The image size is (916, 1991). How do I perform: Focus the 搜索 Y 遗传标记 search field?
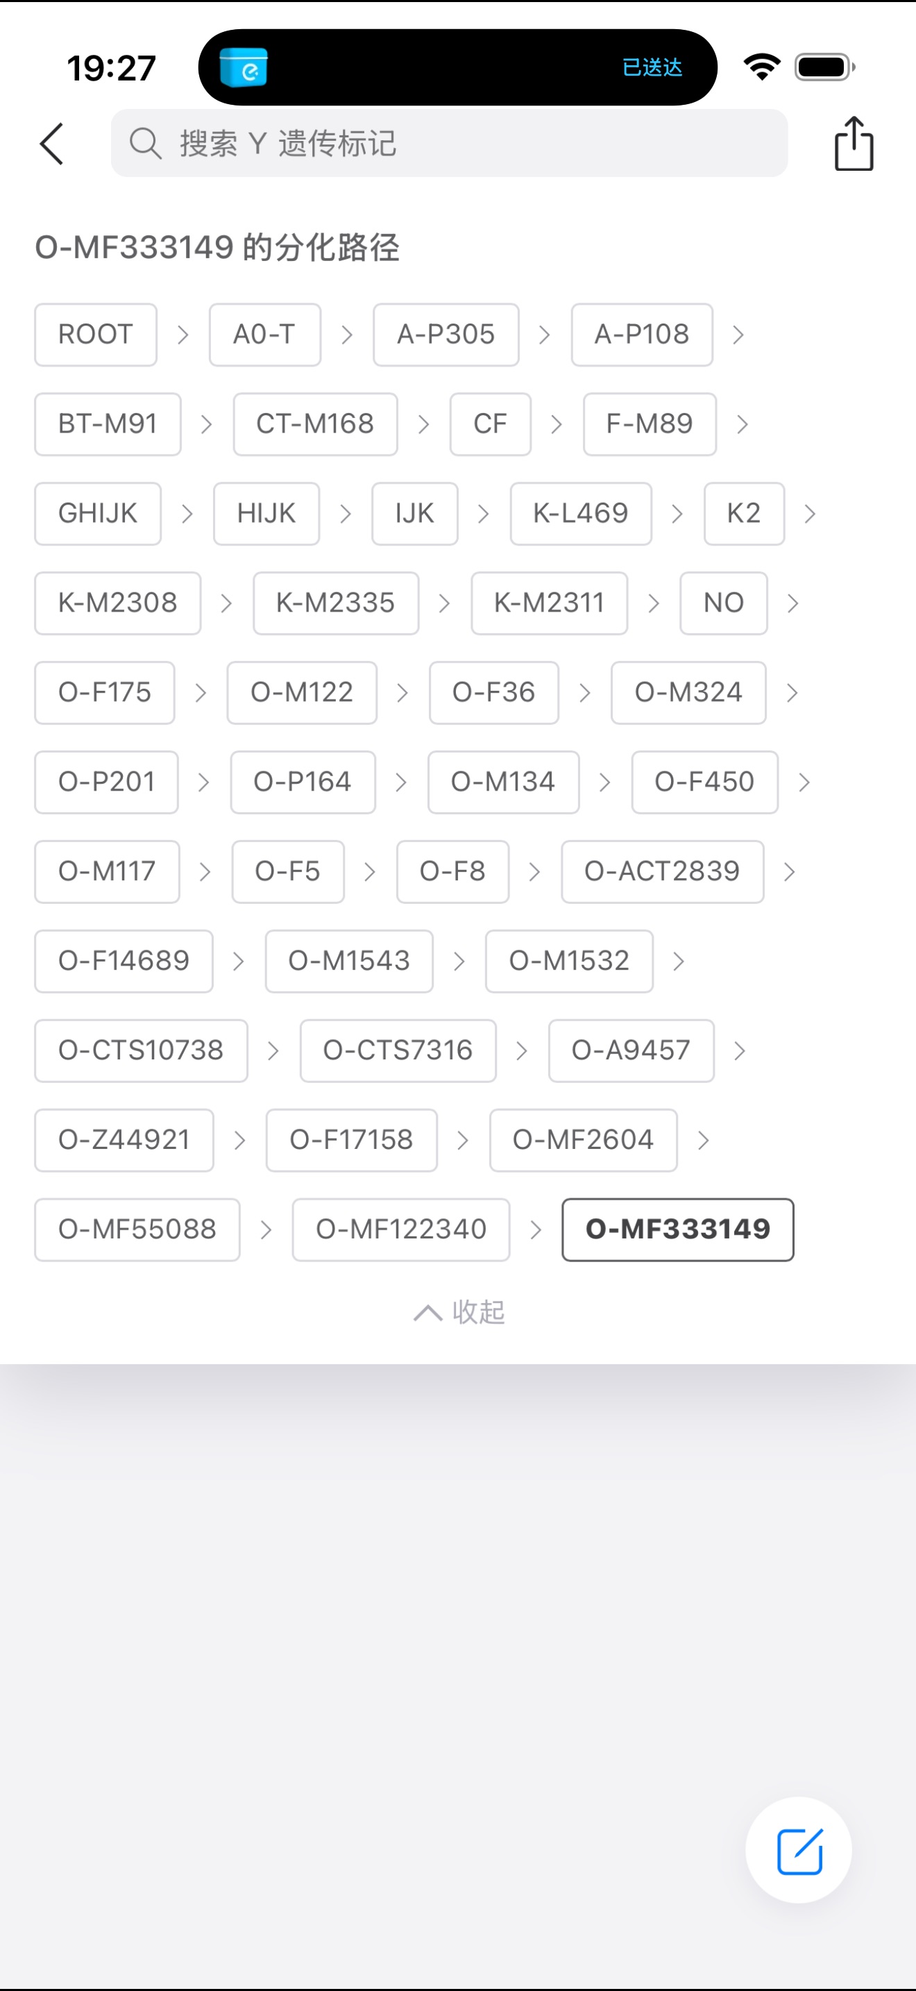464,144
